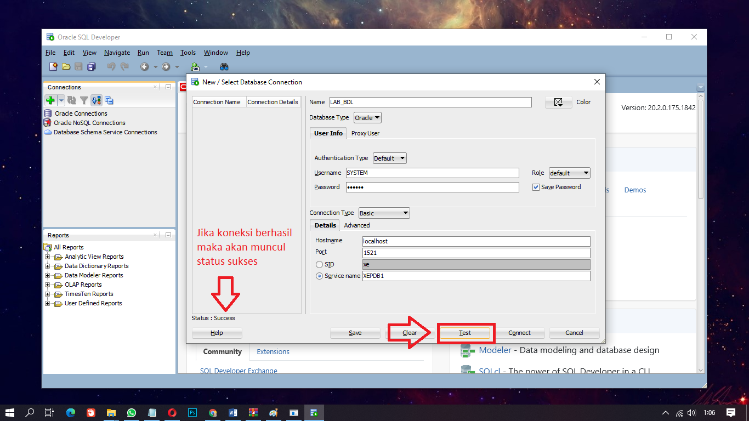Image resolution: width=749 pixels, height=421 pixels.
Task: Click the Undo arrow in the toolbar
Action: click(x=111, y=67)
